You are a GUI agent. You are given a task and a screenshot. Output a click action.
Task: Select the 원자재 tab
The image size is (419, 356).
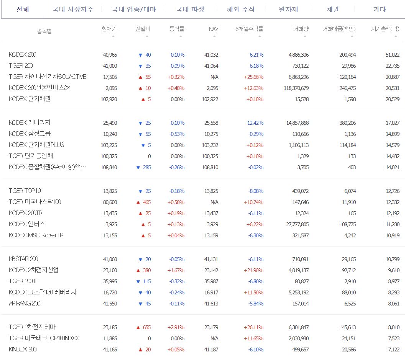point(288,9)
